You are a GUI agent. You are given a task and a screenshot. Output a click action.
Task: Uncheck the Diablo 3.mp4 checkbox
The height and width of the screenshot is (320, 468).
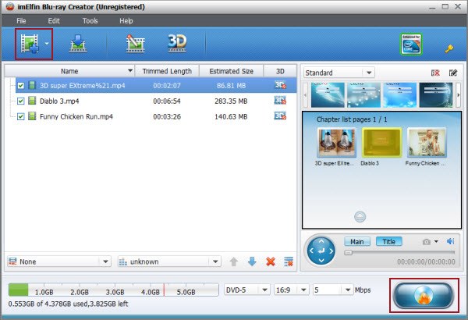coord(20,101)
